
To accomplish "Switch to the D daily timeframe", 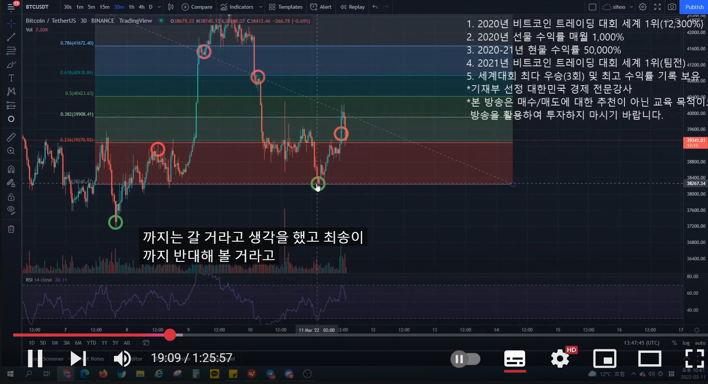I will pos(150,7).
